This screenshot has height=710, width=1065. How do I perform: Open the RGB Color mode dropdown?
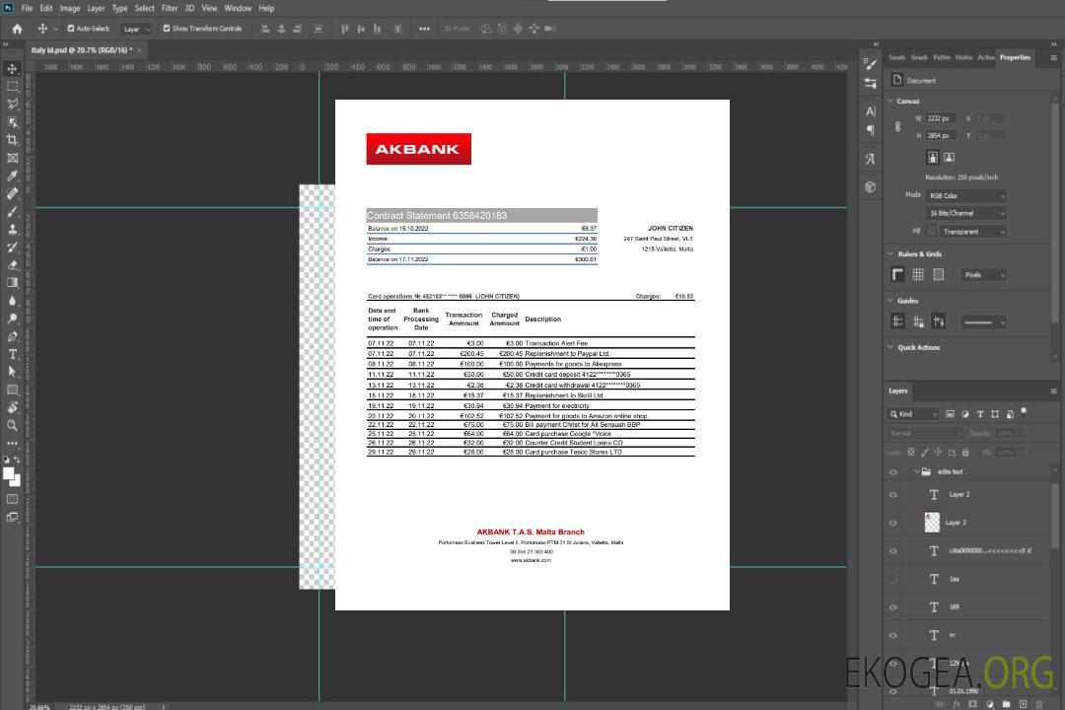[965, 195]
